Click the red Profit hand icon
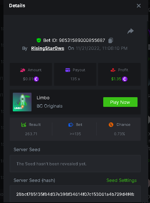 pos(113,70)
